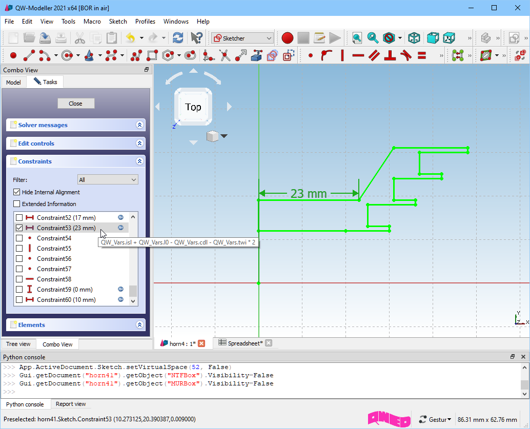Screen dimensions: 530x429
Task: Apply the vertical constraint tool
Action: point(342,55)
